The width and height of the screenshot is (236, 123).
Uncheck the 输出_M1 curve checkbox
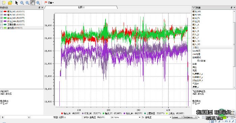click(1, 11)
